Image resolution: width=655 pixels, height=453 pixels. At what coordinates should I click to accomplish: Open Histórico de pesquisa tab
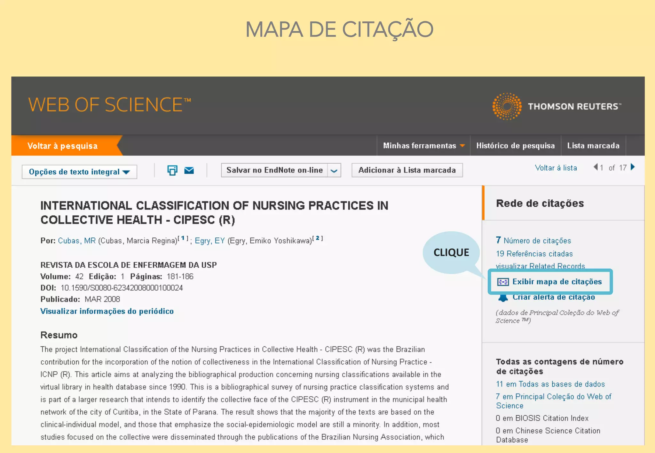tap(515, 146)
